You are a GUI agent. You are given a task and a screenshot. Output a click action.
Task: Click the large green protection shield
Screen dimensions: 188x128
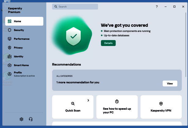[73, 36]
